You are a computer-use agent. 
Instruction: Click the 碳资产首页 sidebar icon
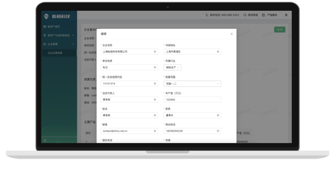45,27
